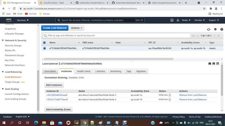Image resolution: width=225 pixels, height=126 pixels.
Task: Maximize the details pane layout icon
Action: [x=218, y=64]
